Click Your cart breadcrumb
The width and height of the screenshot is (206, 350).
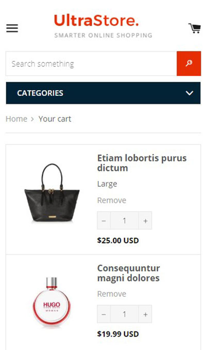(55, 119)
